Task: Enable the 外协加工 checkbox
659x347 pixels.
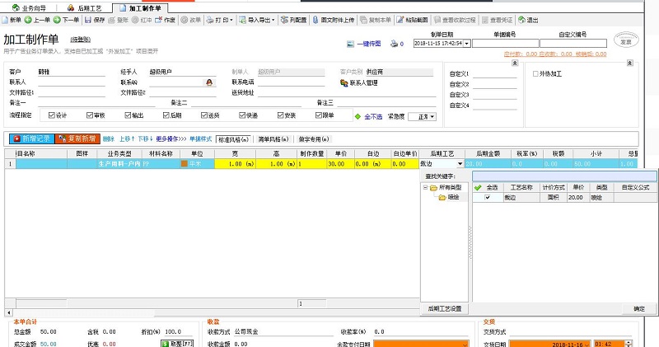Action: (535, 73)
